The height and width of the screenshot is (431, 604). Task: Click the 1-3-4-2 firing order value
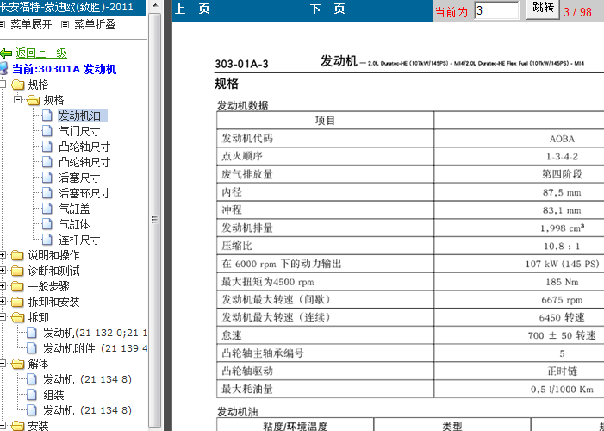tap(562, 157)
